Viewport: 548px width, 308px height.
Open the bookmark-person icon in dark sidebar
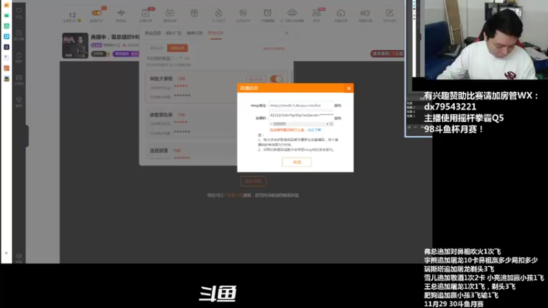click(x=19, y=33)
